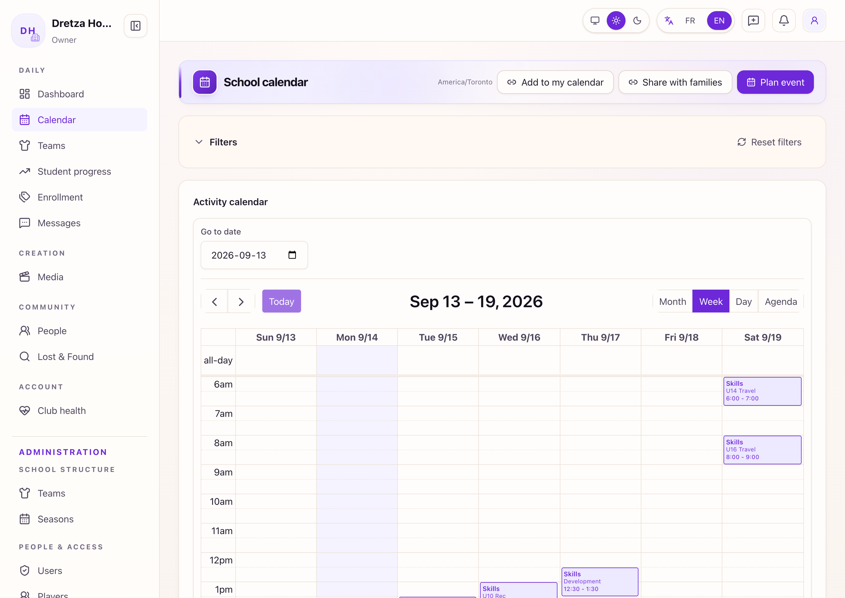The width and height of the screenshot is (845, 598).
Task: Switch language to FR
Action: (x=690, y=21)
